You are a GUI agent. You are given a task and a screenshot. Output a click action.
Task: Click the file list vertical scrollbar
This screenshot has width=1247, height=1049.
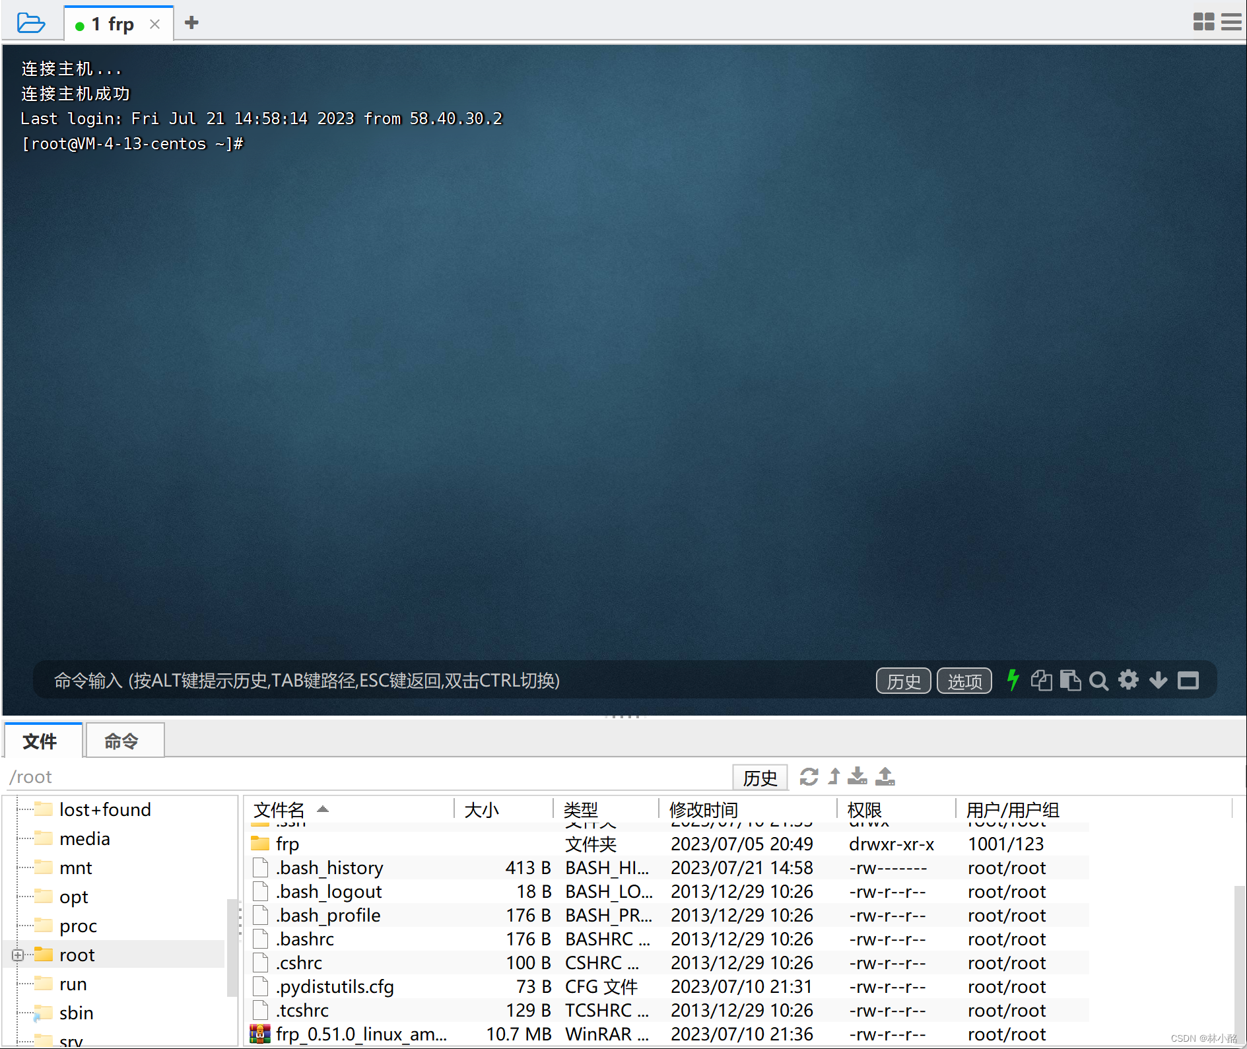click(x=1239, y=964)
